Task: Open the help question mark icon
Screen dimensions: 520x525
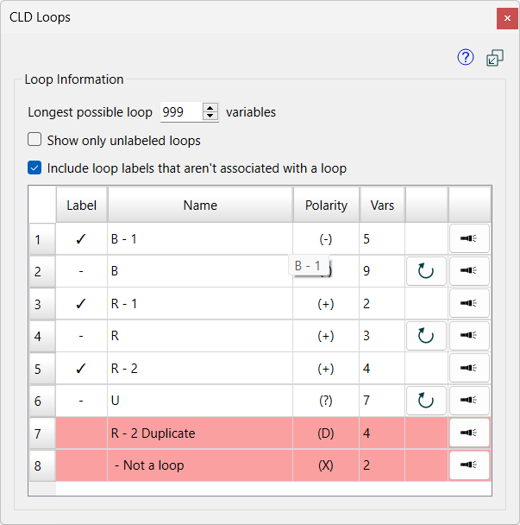Action: pos(466,58)
